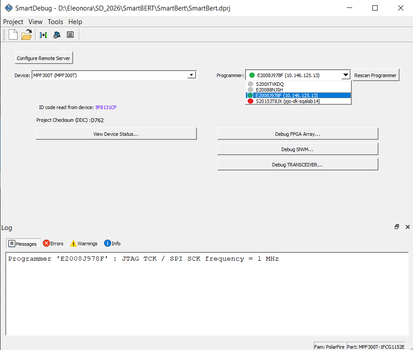Click the ID code value 5F8131CF
This screenshot has height=350, width=413.
click(106, 107)
